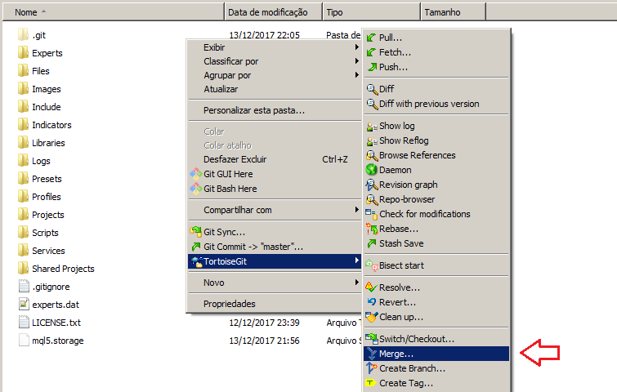Click the Clean up broom icon
Screen dimensions: 617x392
(x=372, y=317)
